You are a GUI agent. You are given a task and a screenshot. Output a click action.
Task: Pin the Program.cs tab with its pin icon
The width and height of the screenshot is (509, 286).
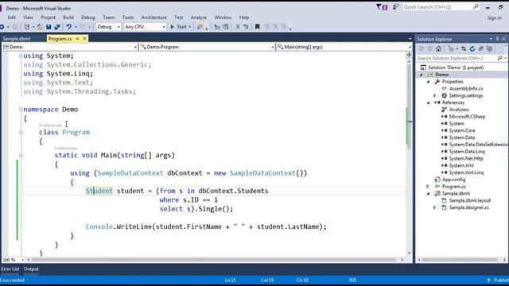(77, 39)
